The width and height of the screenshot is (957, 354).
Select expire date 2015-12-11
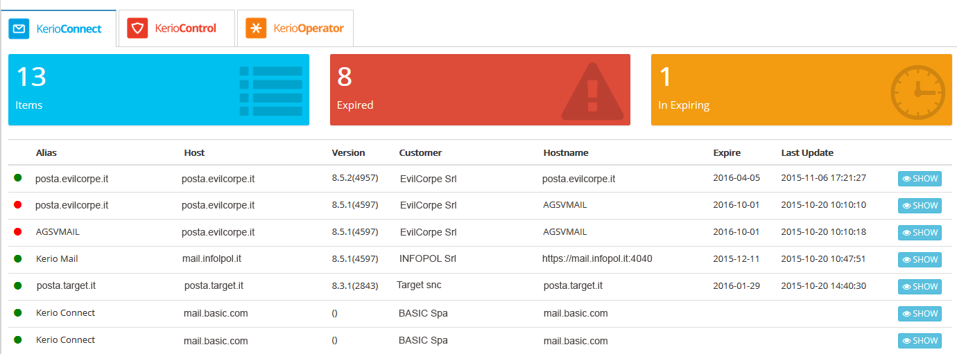click(736, 258)
